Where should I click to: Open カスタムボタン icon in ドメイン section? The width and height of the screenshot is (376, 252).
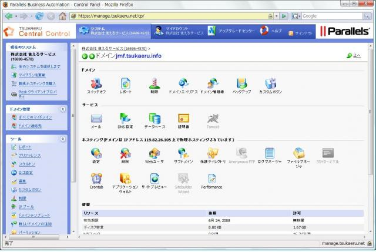pos(270,83)
